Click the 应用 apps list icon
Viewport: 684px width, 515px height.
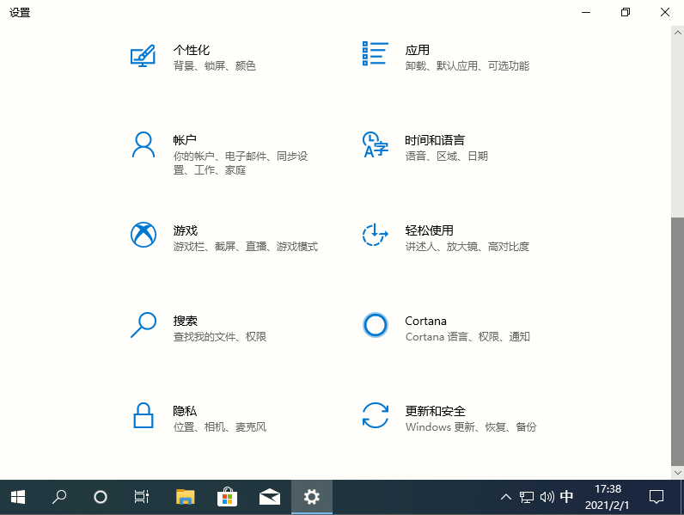coord(376,53)
